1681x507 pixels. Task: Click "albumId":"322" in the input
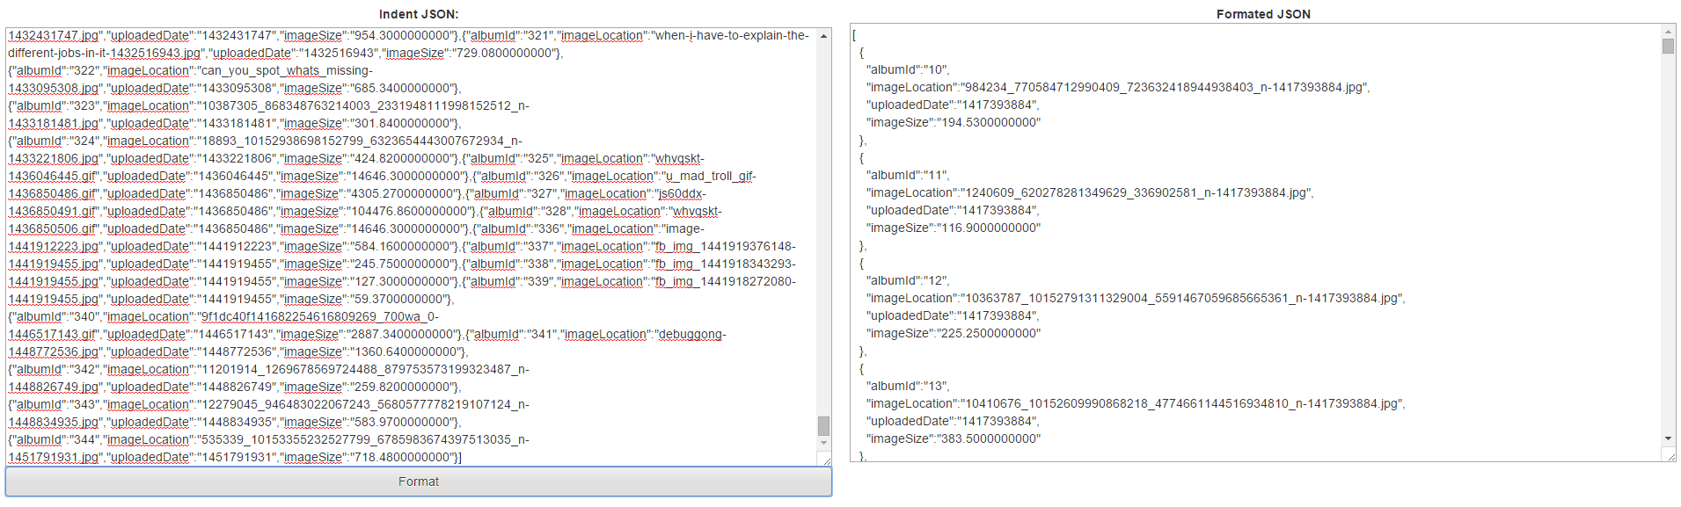pyautogui.click(x=57, y=70)
